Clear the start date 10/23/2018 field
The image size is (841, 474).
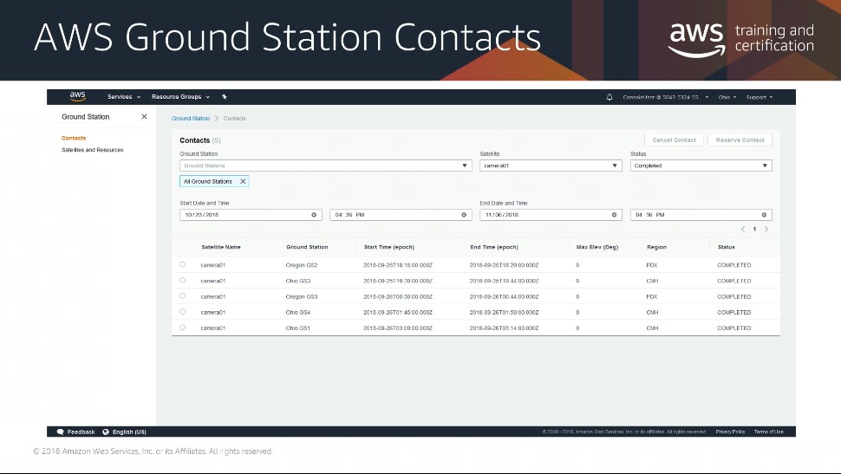(315, 215)
